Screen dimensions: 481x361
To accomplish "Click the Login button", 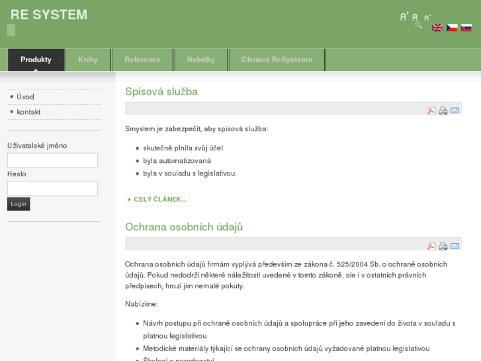I will (19, 204).
